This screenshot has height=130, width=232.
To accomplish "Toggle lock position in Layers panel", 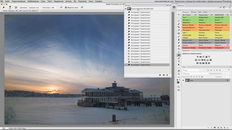I will pos(196,77).
